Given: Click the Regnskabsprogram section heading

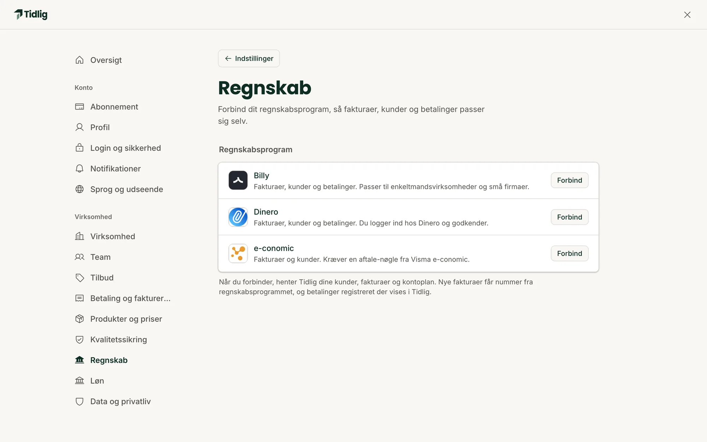Looking at the screenshot, I should [256, 150].
